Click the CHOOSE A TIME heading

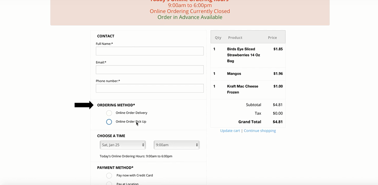click(111, 136)
